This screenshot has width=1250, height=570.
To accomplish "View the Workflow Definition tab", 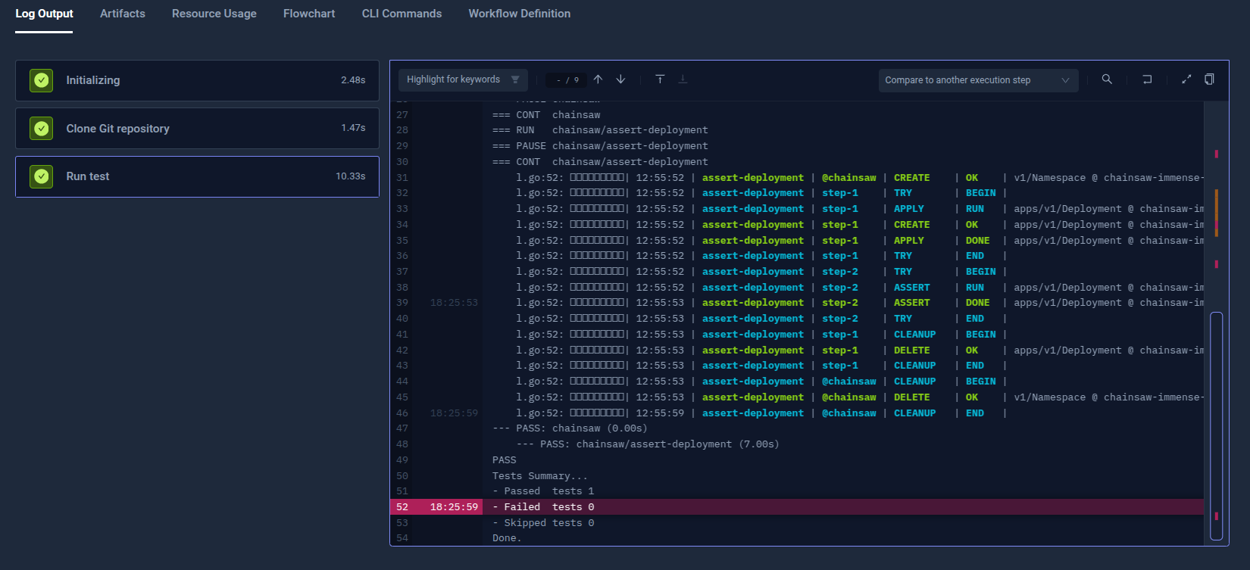I will [x=520, y=14].
